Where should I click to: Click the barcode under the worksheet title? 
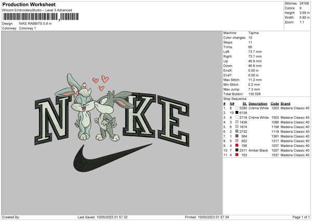point(41,17)
